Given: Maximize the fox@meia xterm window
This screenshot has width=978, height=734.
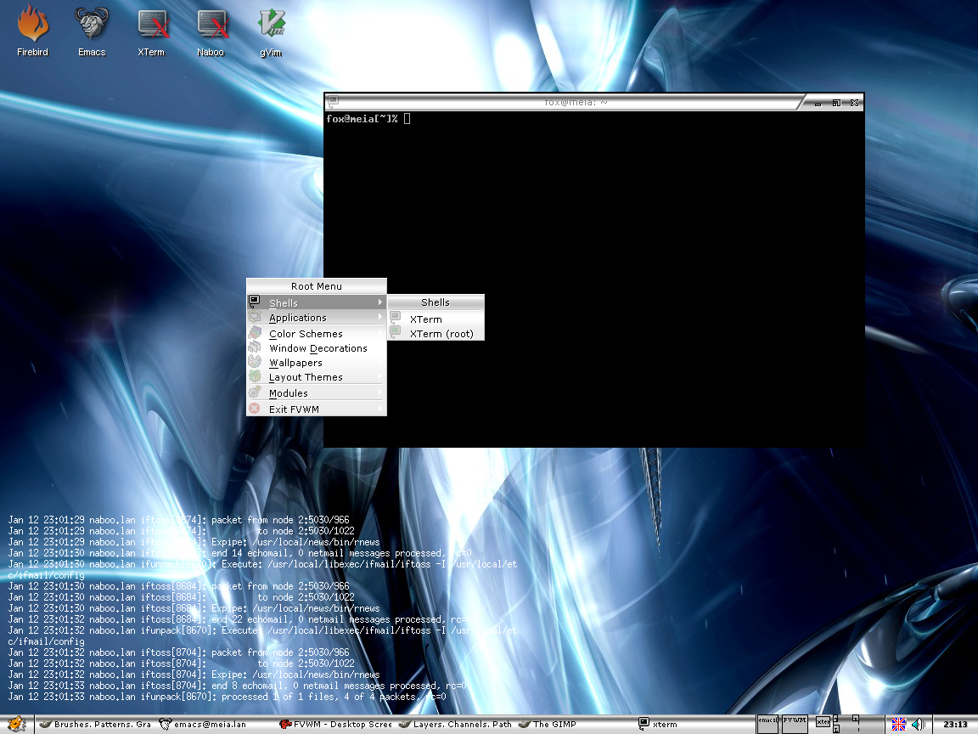Looking at the screenshot, I should pyautogui.click(x=836, y=103).
